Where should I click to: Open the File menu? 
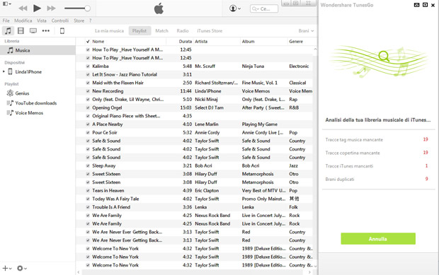pos(6,21)
